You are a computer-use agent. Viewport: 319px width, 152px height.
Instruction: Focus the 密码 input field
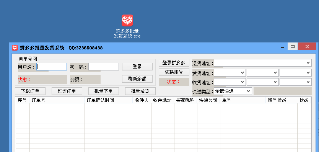104,67
